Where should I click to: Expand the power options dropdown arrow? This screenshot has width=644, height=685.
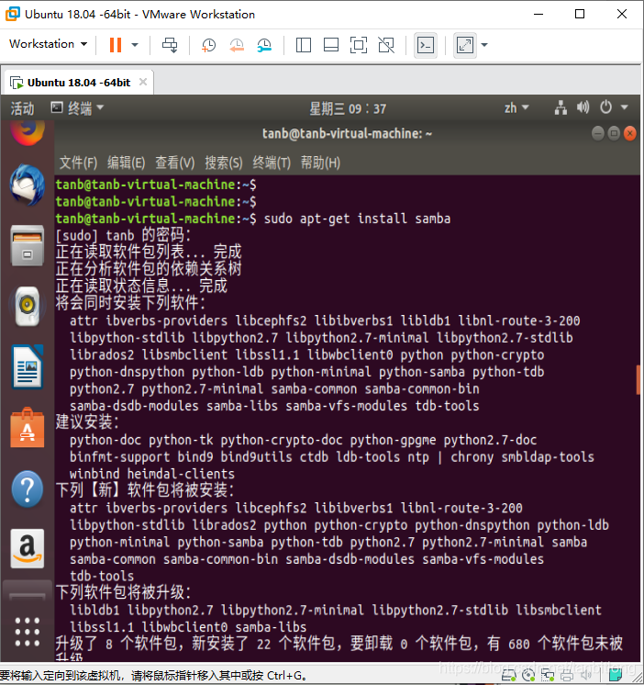click(135, 45)
